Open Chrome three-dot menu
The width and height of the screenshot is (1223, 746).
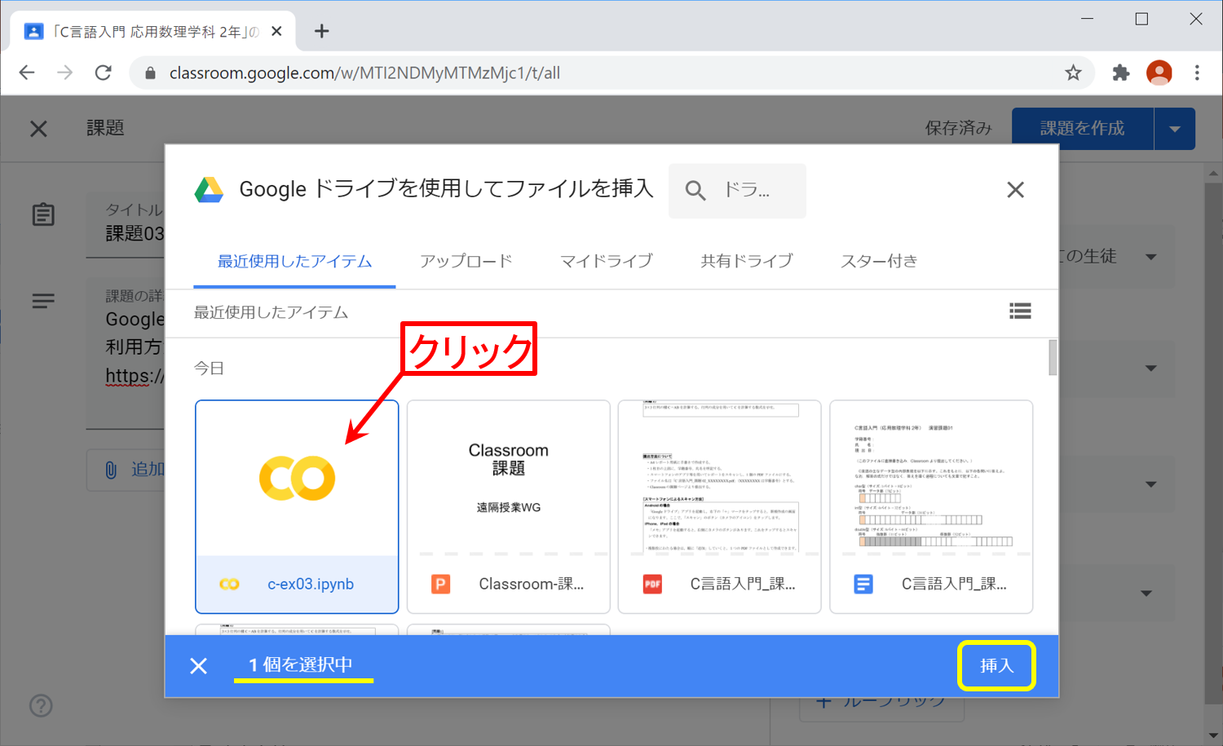click(1197, 73)
